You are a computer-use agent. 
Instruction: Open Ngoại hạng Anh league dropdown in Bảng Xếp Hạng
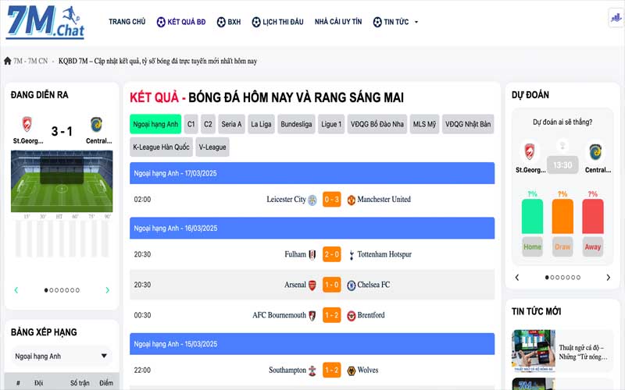pyautogui.click(x=61, y=356)
